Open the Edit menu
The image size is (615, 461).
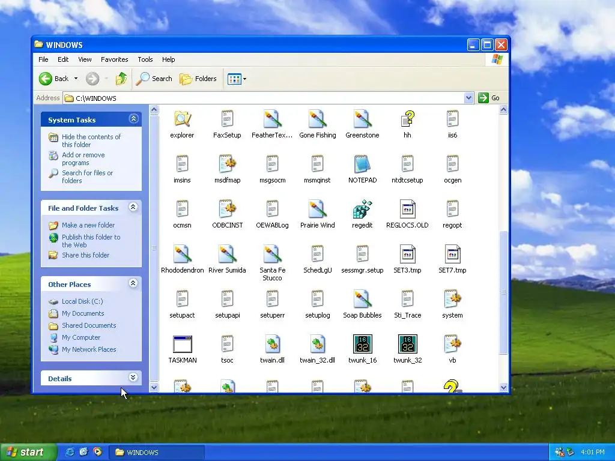coord(63,59)
